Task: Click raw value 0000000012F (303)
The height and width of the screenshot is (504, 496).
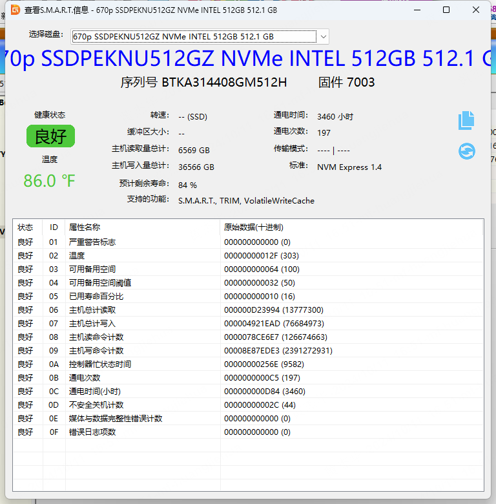Action: tap(262, 255)
